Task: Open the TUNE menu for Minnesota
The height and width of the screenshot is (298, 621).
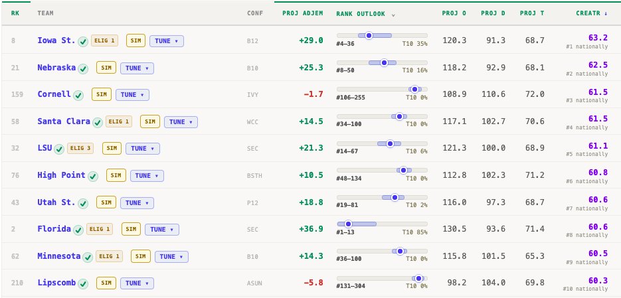Action: (x=171, y=256)
